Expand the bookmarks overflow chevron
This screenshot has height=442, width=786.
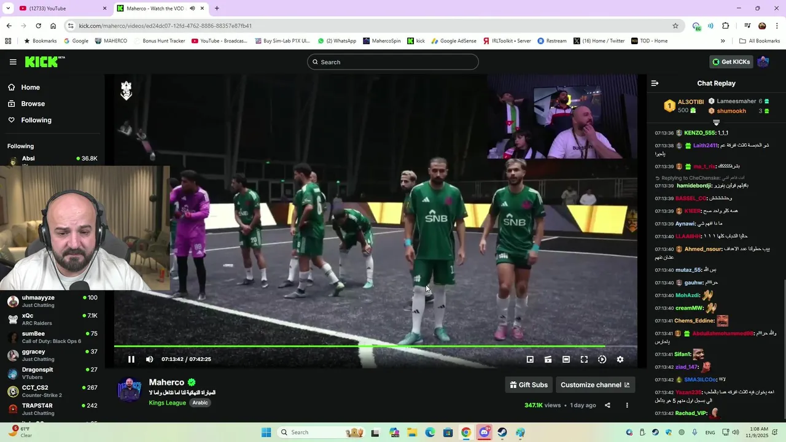tap(723, 41)
